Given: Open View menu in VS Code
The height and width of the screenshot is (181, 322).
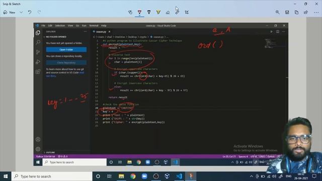Looking at the screenshot, I should click(x=70, y=26).
